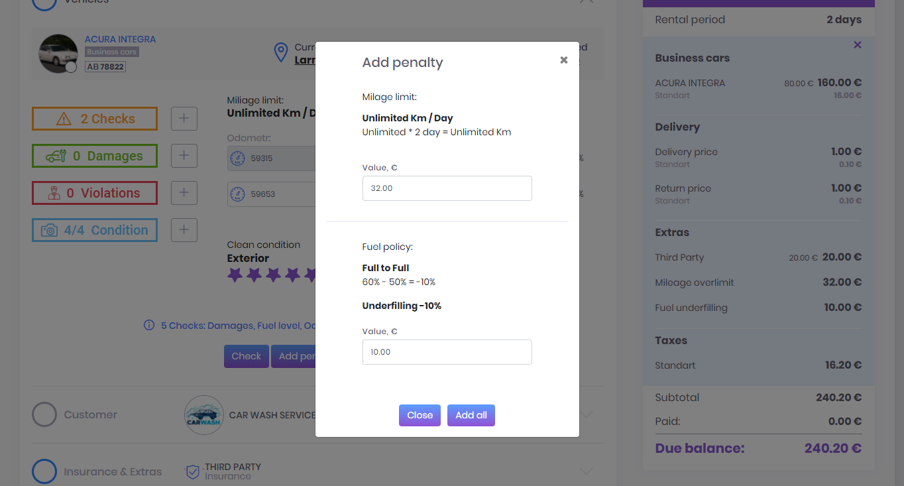Image resolution: width=904 pixels, height=486 pixels.
Task: Click the plus button beside 0 Damages
Action: coord(184,156)
